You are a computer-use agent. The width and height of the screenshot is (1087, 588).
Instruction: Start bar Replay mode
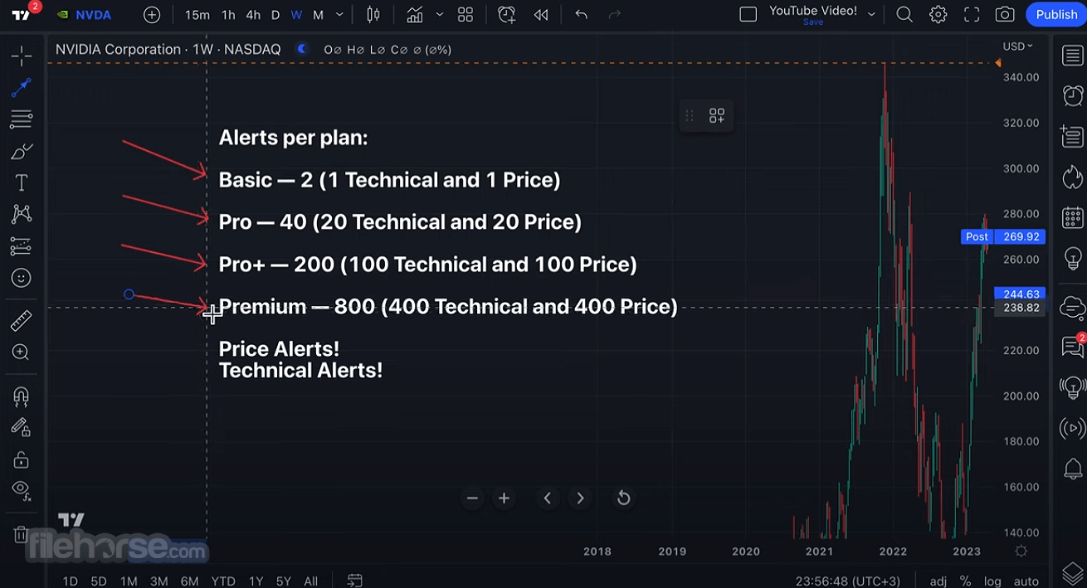point(541,15)
